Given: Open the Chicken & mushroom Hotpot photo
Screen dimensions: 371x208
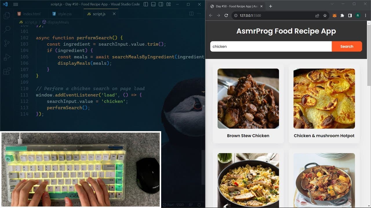Looking at the screenshot, I should click(x=324, y=99).
